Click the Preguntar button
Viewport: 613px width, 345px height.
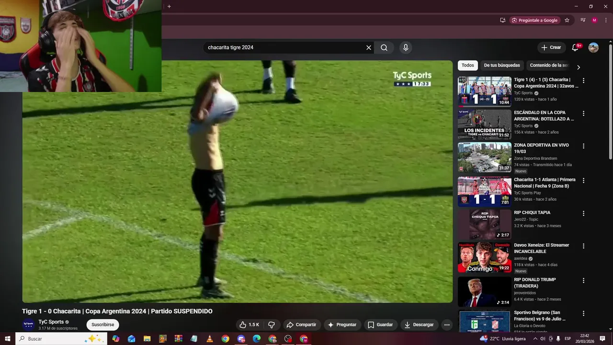click(342, 325)
